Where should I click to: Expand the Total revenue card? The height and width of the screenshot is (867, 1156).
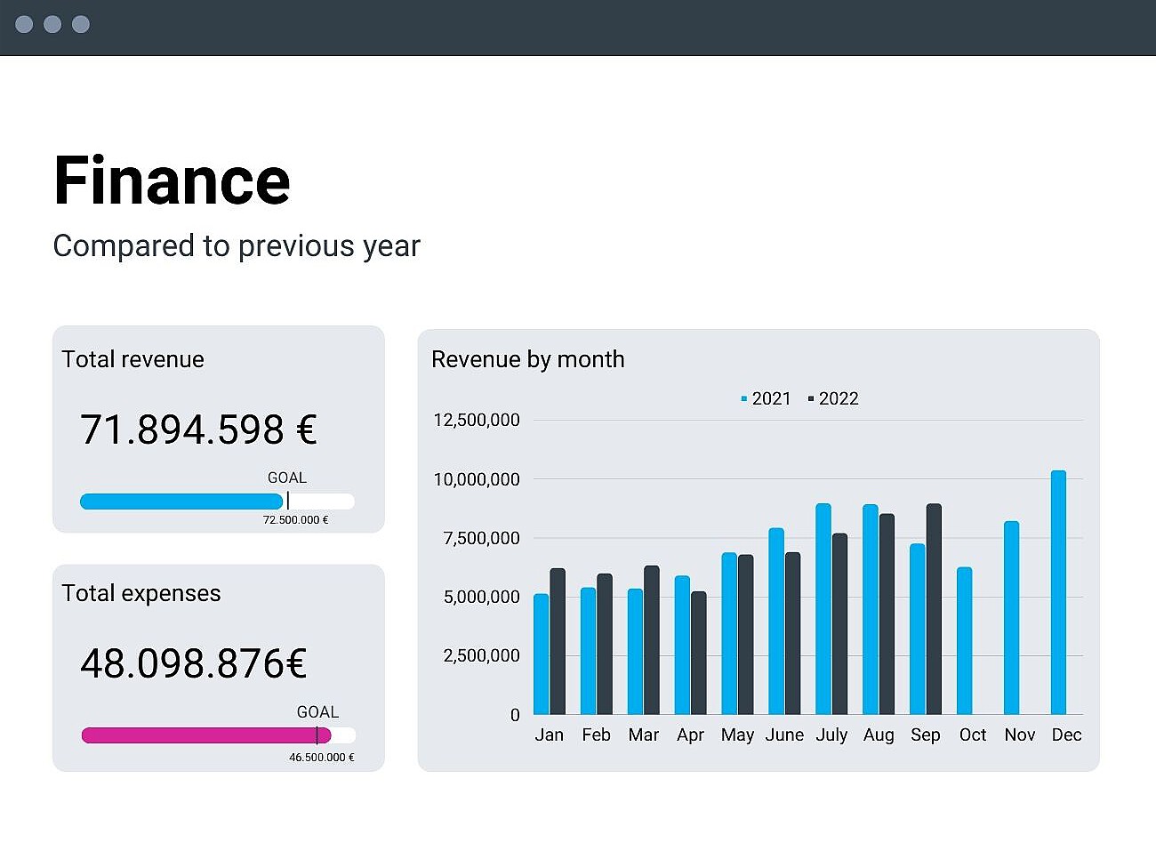click(x=218, y=429)
